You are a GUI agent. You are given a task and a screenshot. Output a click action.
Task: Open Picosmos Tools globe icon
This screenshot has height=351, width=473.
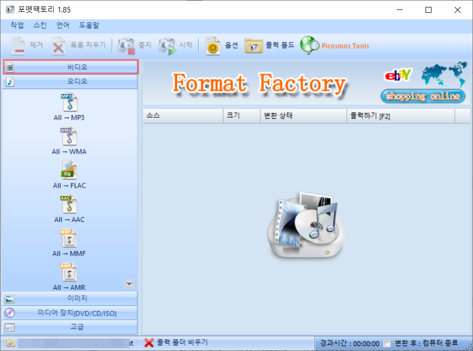(x=309, y=45)
